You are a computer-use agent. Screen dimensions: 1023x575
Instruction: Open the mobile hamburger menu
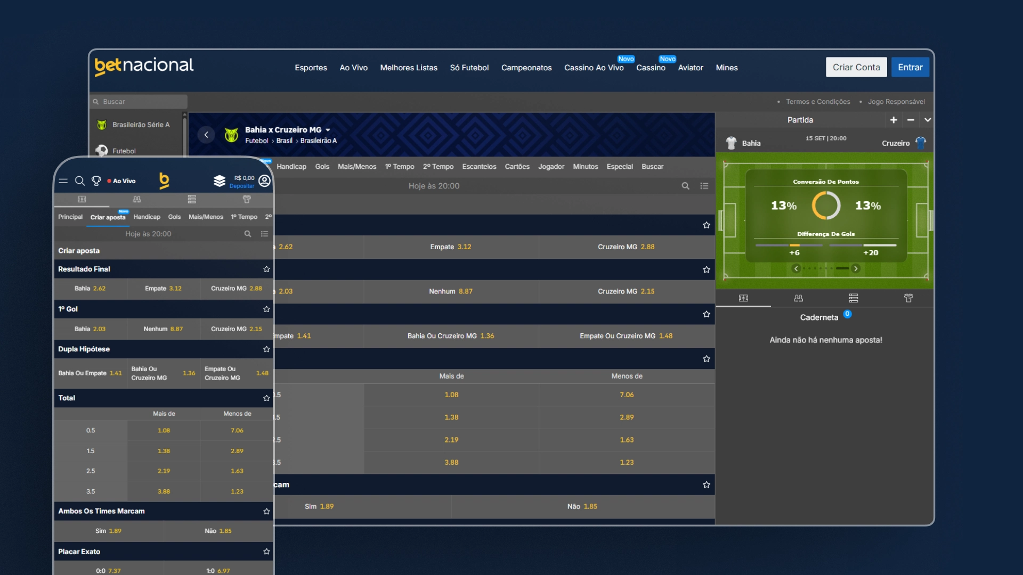(63, 181)
